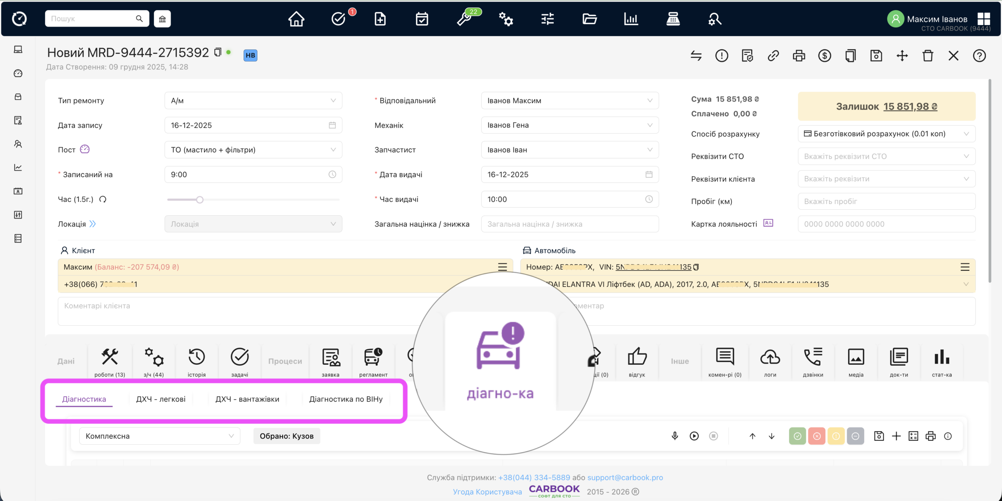The width and height of the screenshot is (1002, 501).
Task: Click the print icon in order header
Action: point(798,56)
